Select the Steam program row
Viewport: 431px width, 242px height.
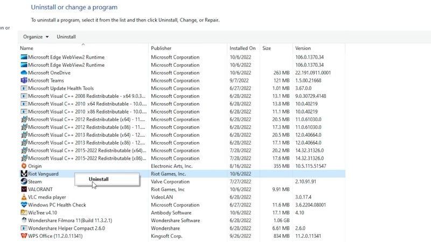pos(182,182)
